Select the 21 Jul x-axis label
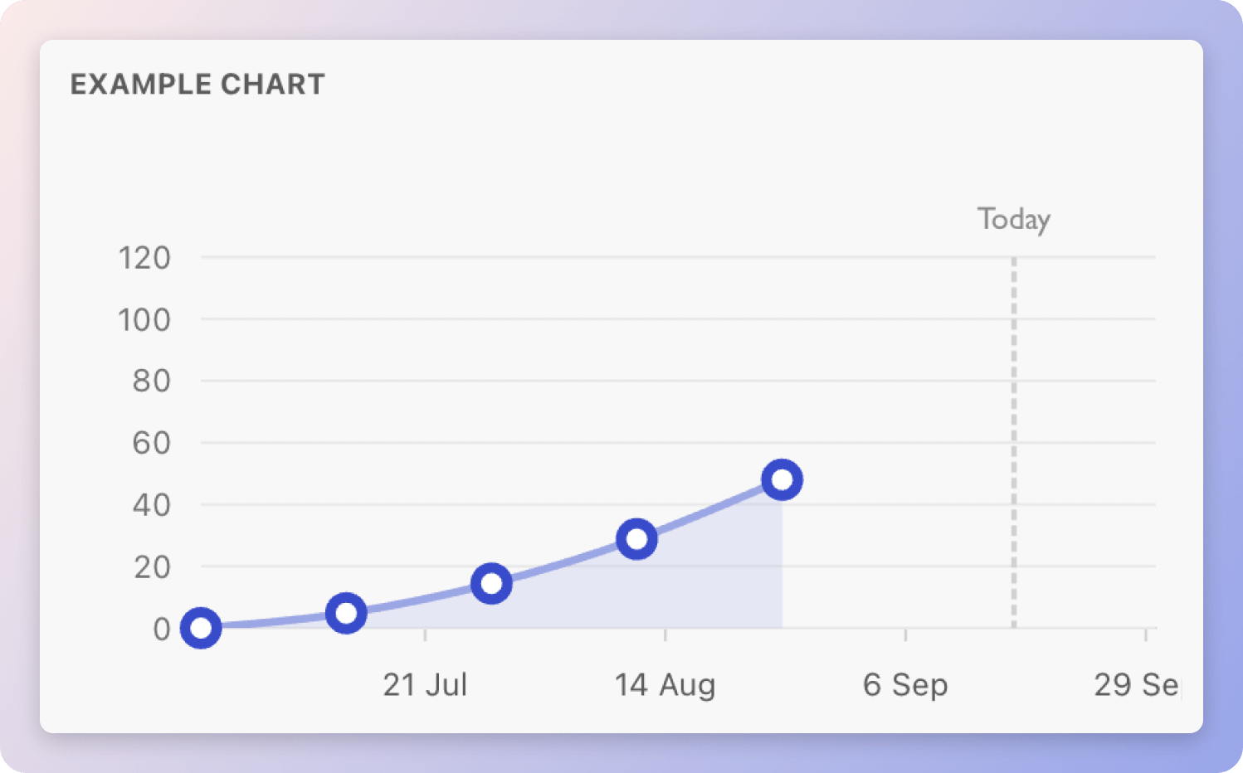The height and width of the screenshot is (773, 1243). [x=425, y=685]
